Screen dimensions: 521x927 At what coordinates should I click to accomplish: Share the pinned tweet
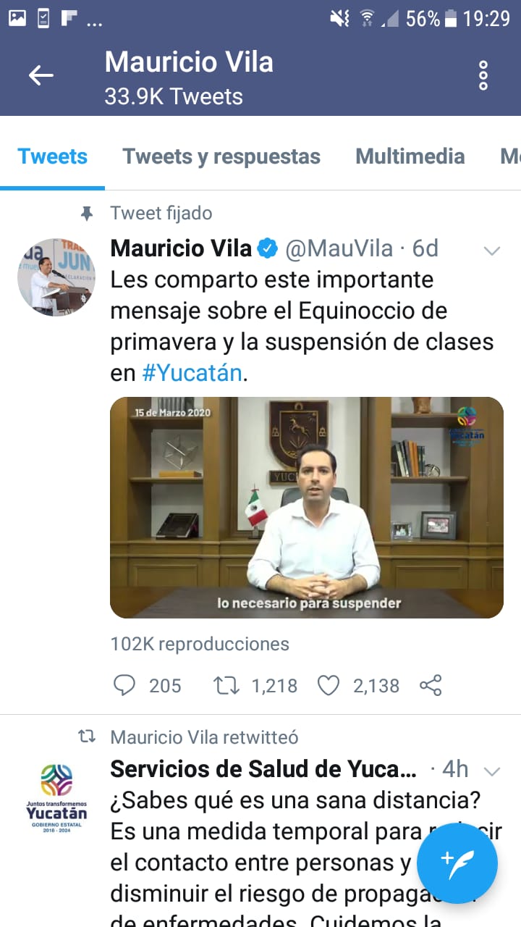pyautogui.click(x=431, y=685)
